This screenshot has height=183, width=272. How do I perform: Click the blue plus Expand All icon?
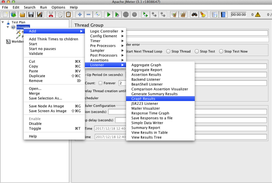tap(80, 14)
